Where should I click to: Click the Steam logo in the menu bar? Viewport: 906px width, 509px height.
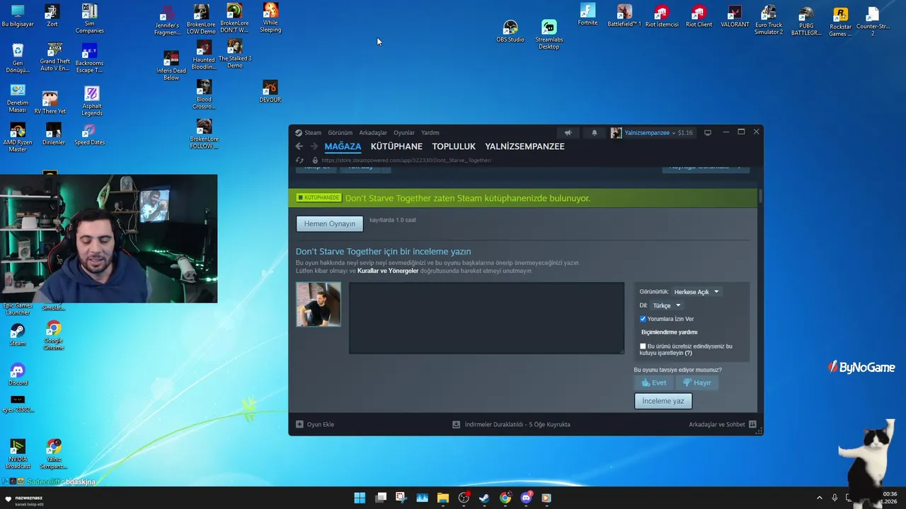click(x=299, y=133)
